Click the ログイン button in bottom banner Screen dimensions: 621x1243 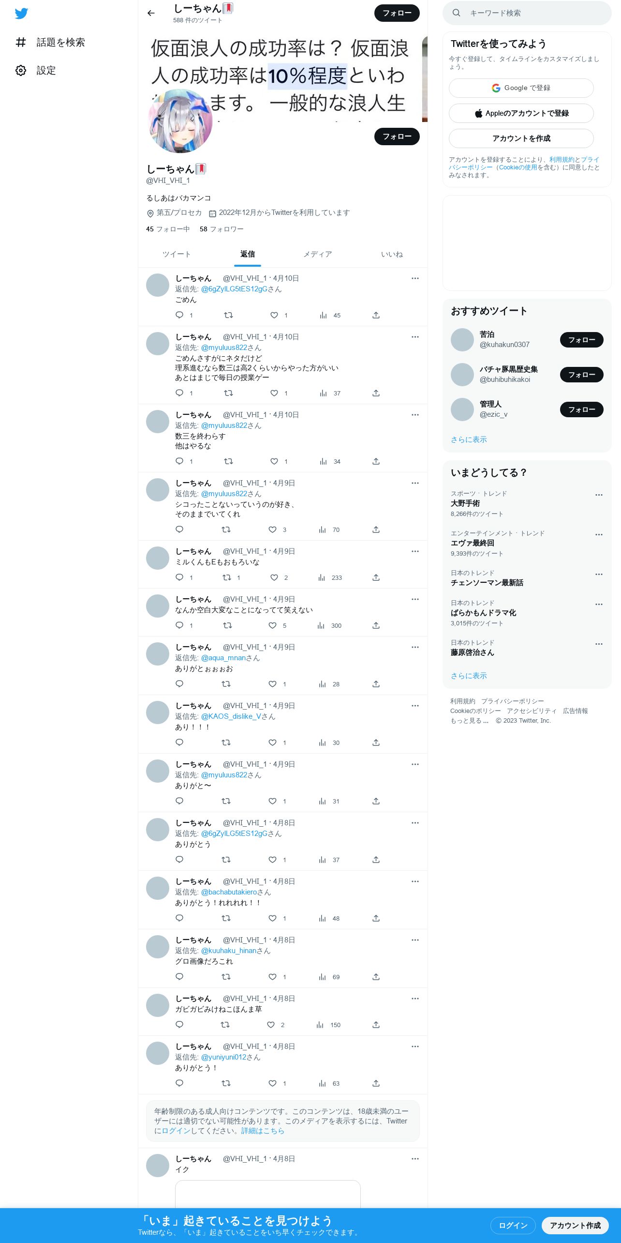click(513, 1226)
